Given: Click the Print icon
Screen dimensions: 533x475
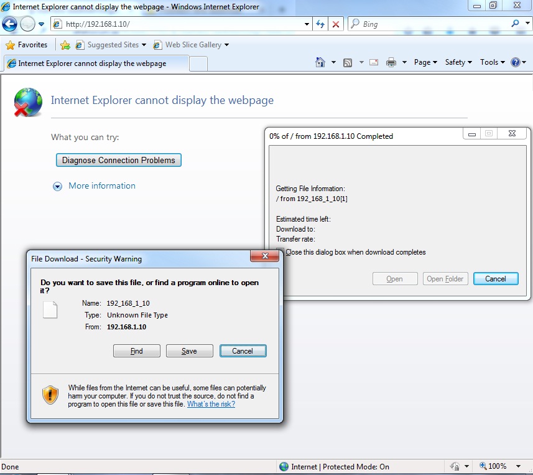Looking at the screenshot, I should tap(391, 62).
